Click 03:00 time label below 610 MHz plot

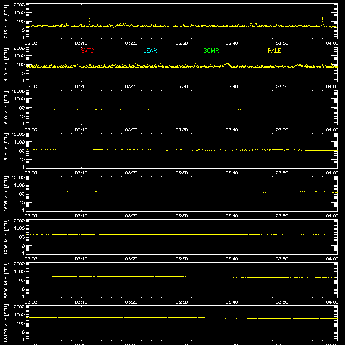tap(31, 130)
